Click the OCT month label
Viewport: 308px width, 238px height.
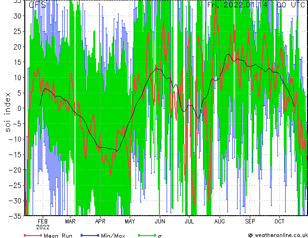click(279, 221)
